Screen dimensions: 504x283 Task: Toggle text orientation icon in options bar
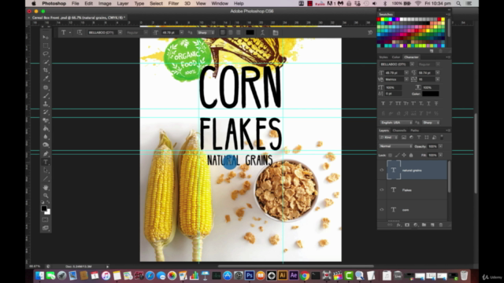tap(80, 32)
